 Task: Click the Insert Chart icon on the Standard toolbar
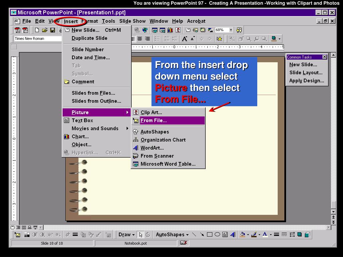[170, 30]
